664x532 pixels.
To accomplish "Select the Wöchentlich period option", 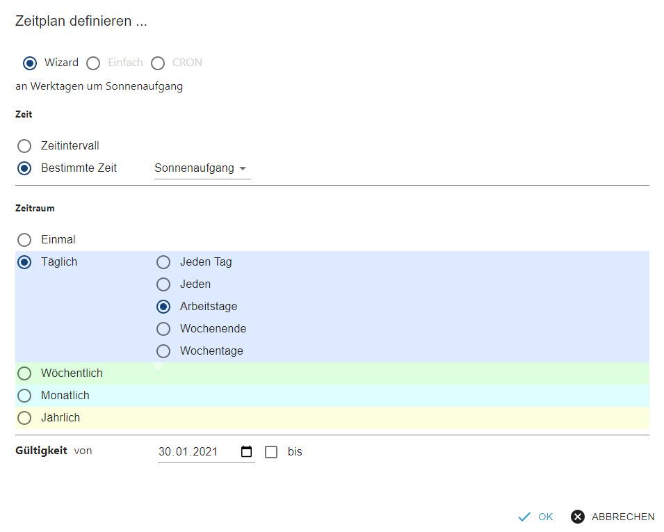I will tap(24, 373).
